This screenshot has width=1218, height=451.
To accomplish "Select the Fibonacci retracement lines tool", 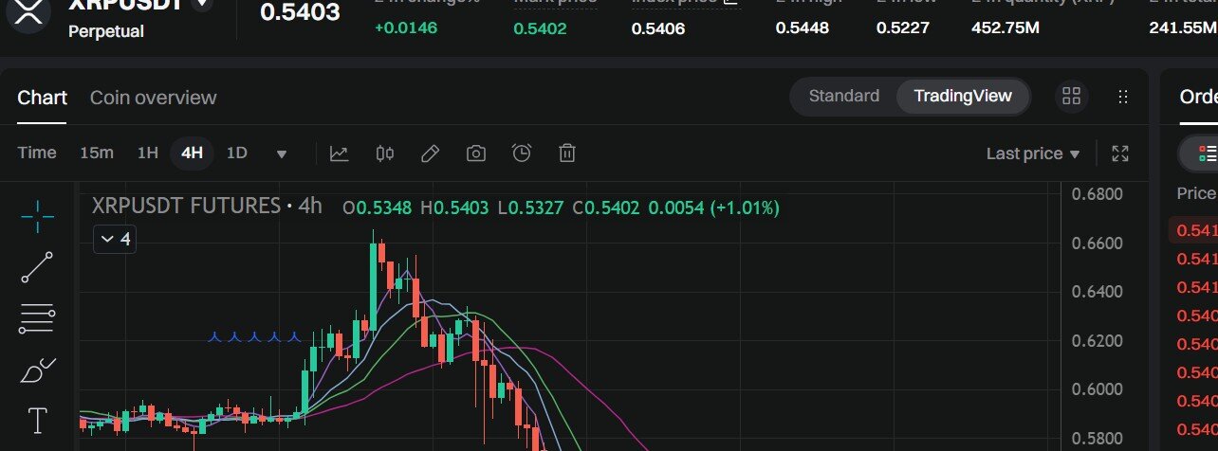I will pos(37,319).
